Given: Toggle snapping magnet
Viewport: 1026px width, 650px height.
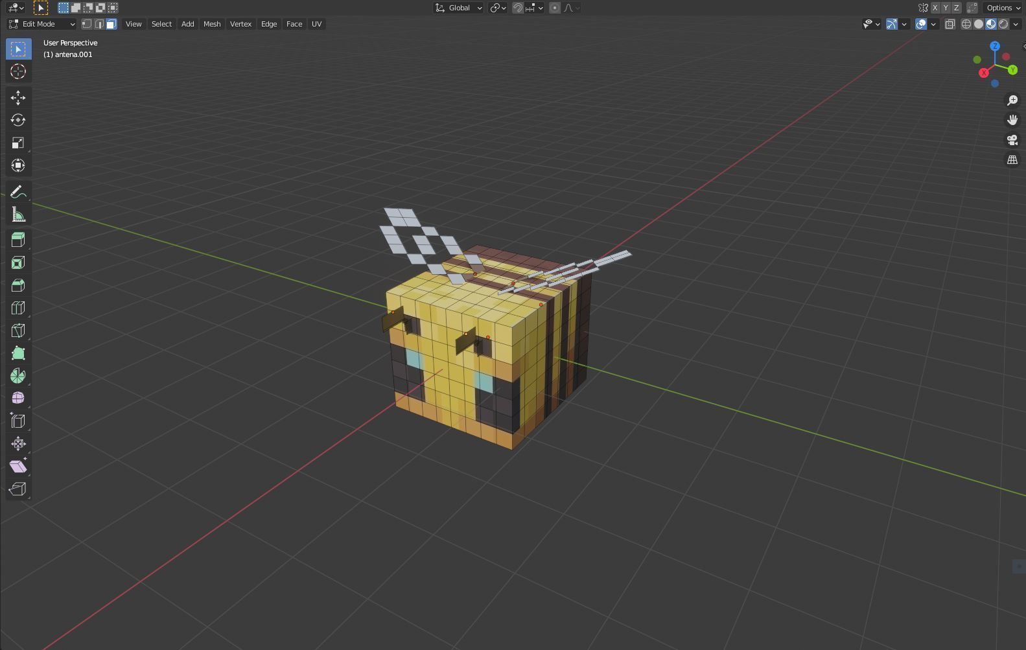Looking at the screenshot, I should [x=517, y=8].
